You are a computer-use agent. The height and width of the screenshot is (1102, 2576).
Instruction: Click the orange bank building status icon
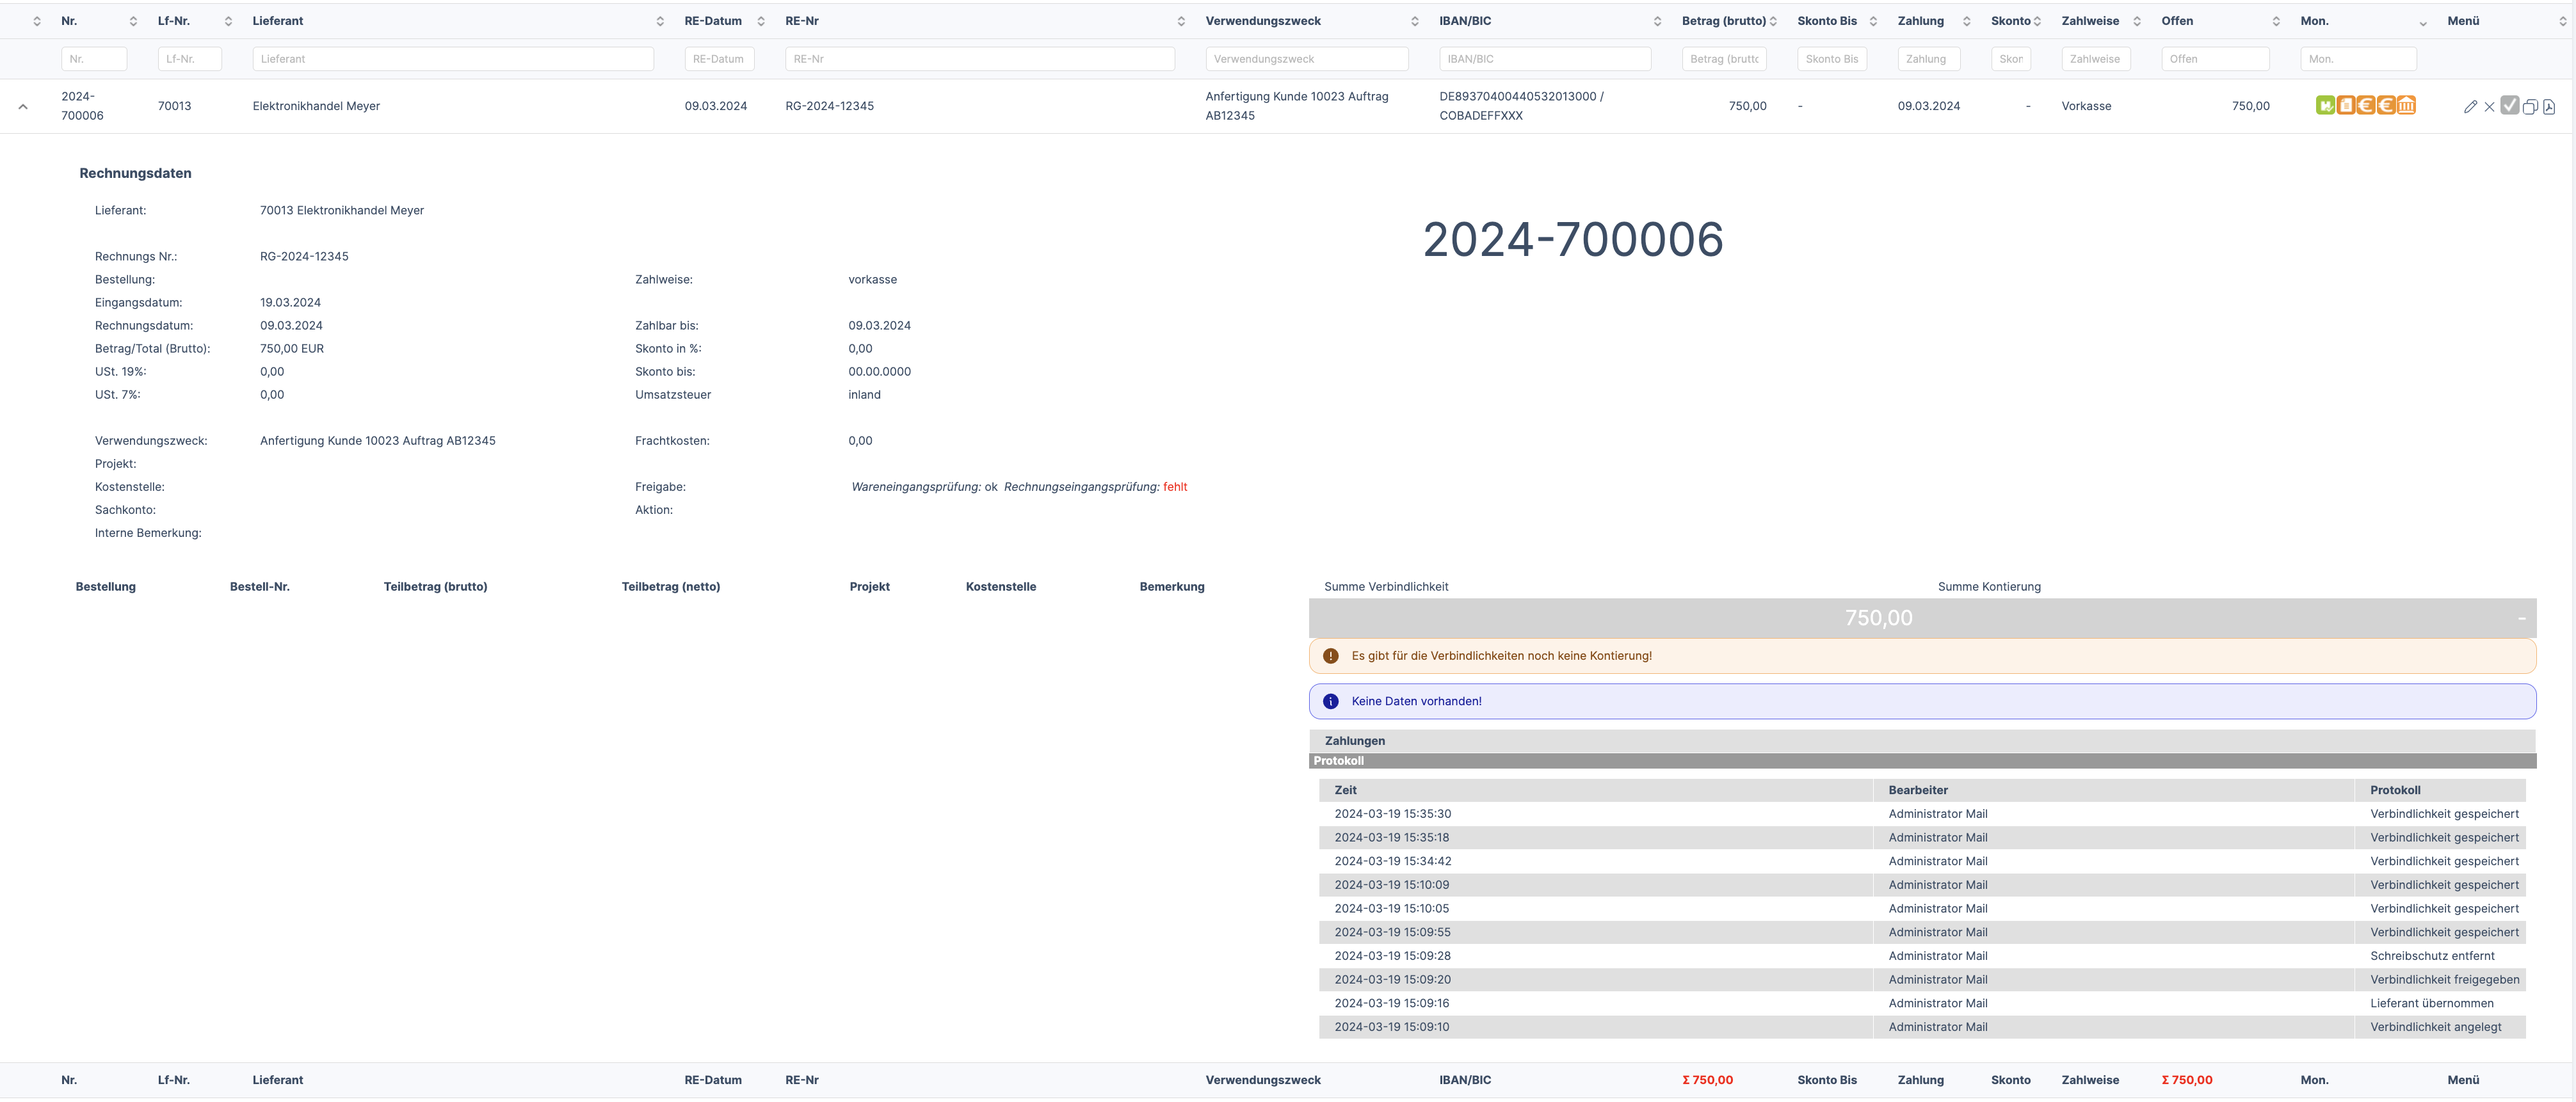point(2407,105)
